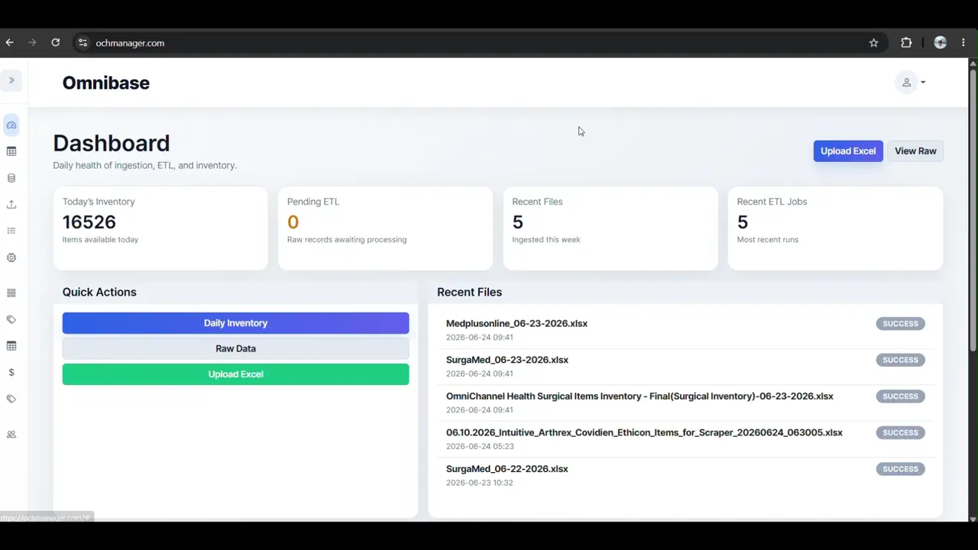This screenshot has width=978, height=550.
Task: Click the SUCCESS badge for SurgaMed_06-22-2026.xlsx
Action: point(900,469)
